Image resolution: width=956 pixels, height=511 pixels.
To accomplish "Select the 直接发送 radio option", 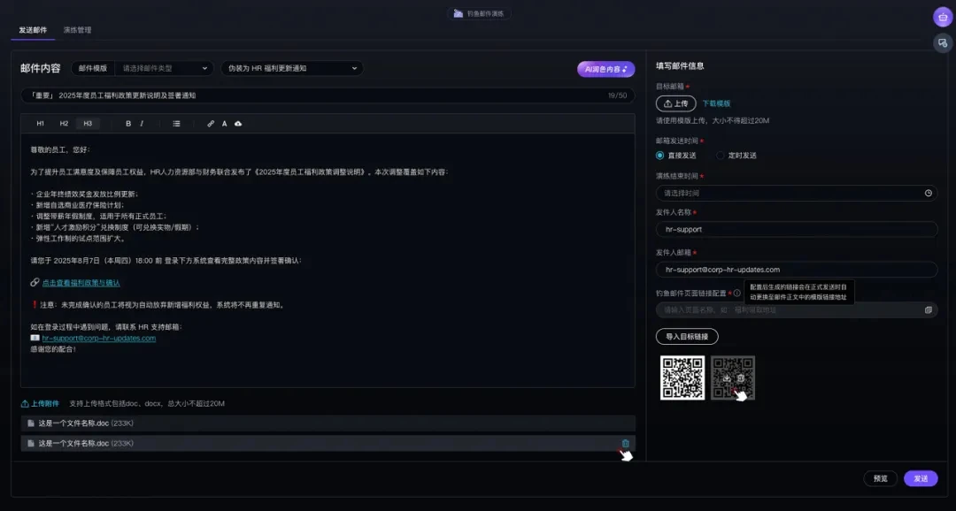I will click(x=660, y=156).
